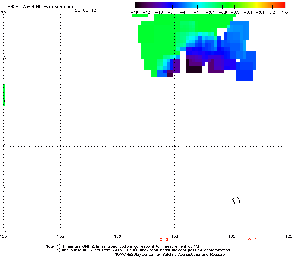Click the green strip at the left edge

4,95
